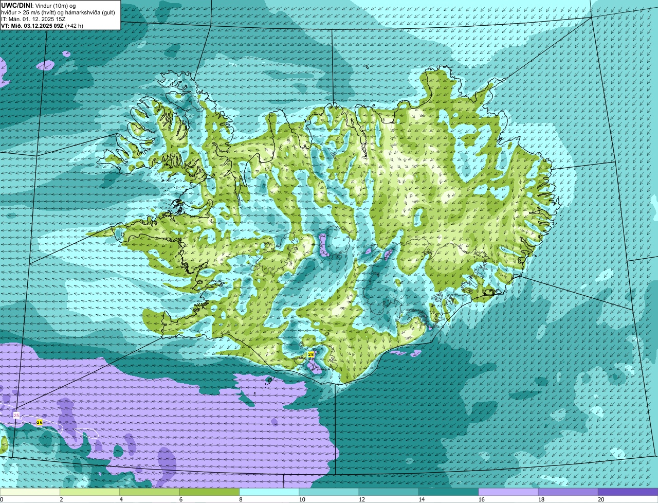Click the 18–20 m/s purple legend segment
This screenshot has height=503, width=658.
click(568, 492)
